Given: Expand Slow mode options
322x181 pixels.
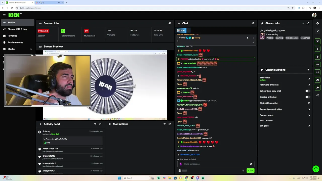Looking at the screenshot, I should pos(309,79).
